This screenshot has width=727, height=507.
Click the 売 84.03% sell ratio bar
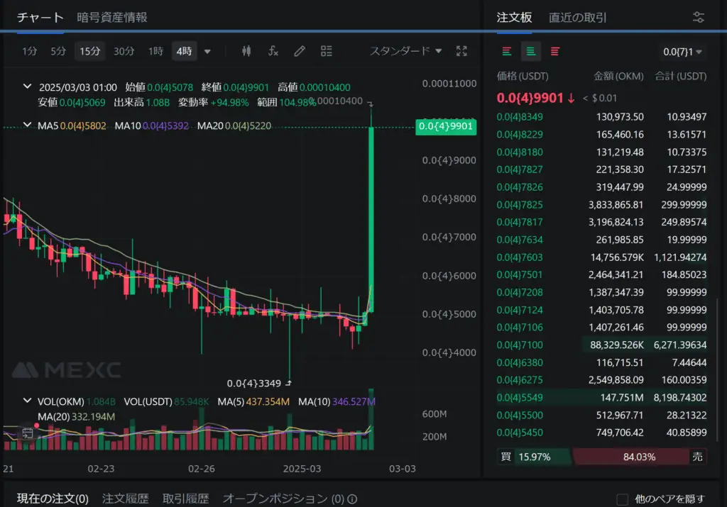[x=640, y=457]
